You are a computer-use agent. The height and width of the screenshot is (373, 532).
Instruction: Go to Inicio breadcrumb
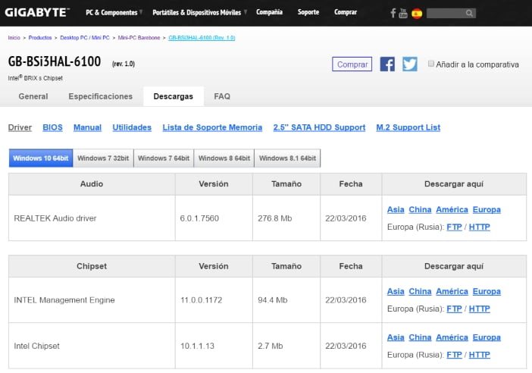pos(14,38)
